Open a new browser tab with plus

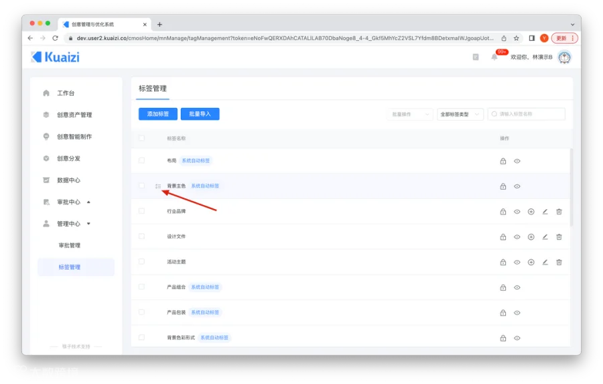159,25
